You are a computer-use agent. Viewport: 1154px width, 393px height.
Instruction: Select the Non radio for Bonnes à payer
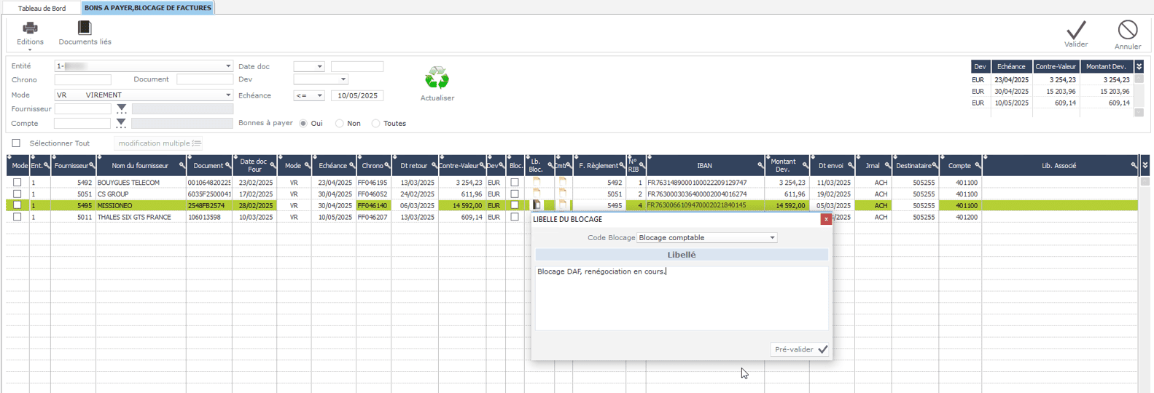click(x=340, y=124)
